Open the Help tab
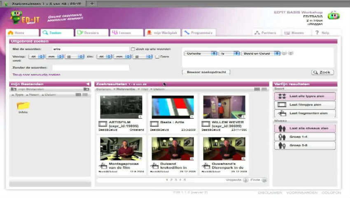Screen dimensions: 350x198 coord(323,33)
